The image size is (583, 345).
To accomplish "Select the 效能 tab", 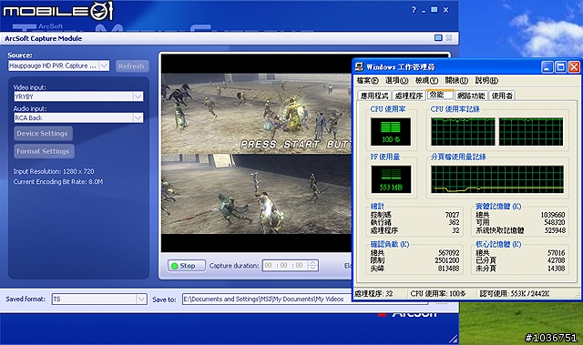I will tap(439, 95).
